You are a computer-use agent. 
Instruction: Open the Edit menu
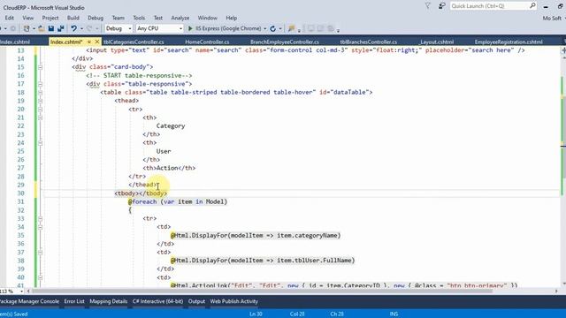tap(10, 18)
